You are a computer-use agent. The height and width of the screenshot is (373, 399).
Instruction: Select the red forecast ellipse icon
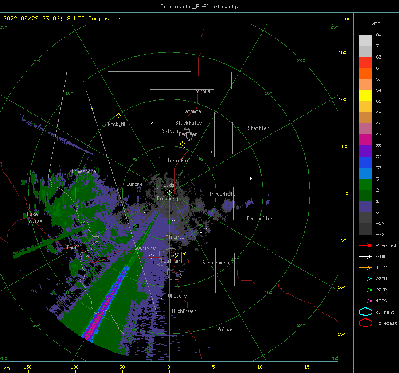pos(365,323)
